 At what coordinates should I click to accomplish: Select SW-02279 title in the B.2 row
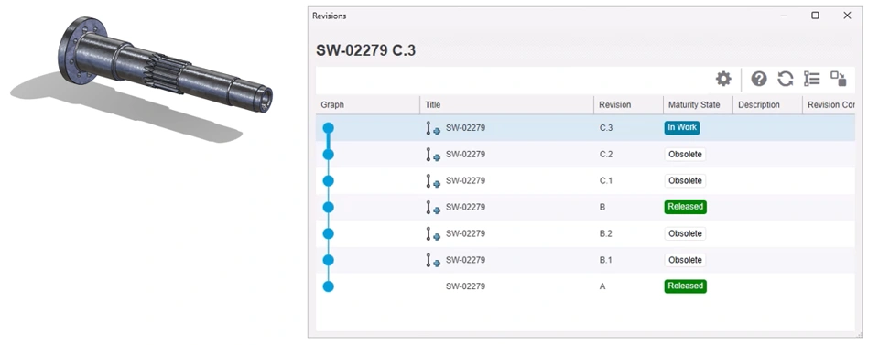[x=465, y=233]
